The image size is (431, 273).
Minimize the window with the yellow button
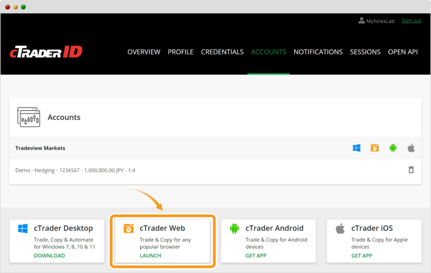pyautogui.click(x=15, y=7)
